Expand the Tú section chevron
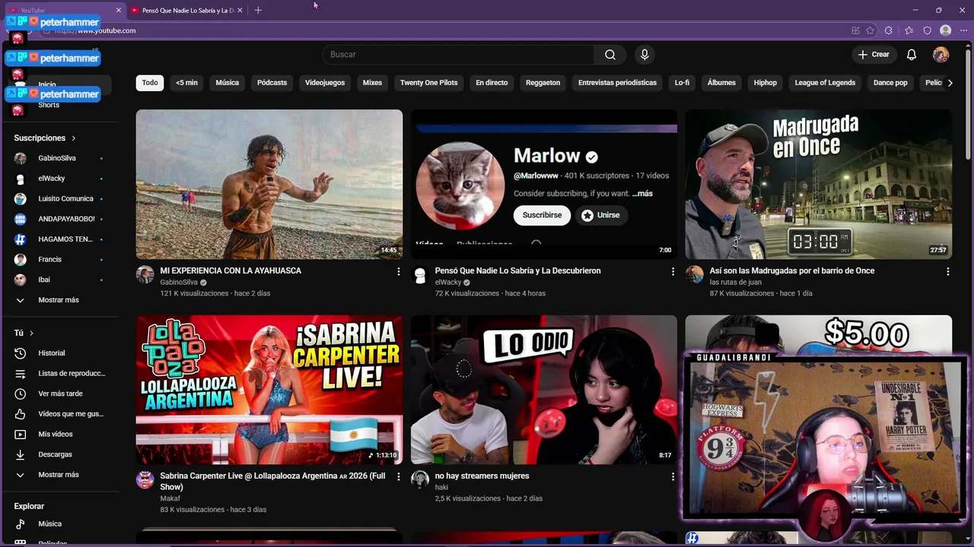 pyautogui.click(x=31, y=333)
